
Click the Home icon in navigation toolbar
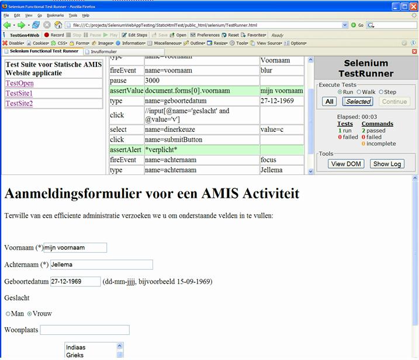tap(58, 25)
